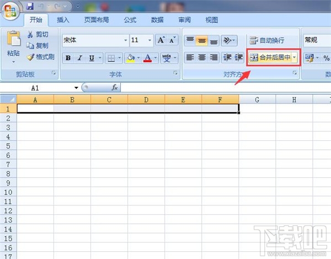Switch to 页面布局 tab
This screenshot has width=331, height=259.
click(97, 20)
